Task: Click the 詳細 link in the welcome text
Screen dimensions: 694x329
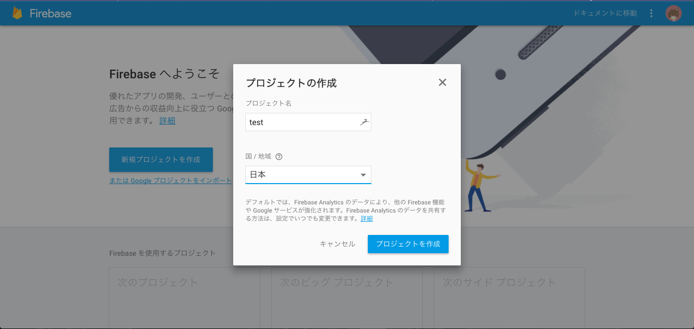Action: [x=167, y=120]
